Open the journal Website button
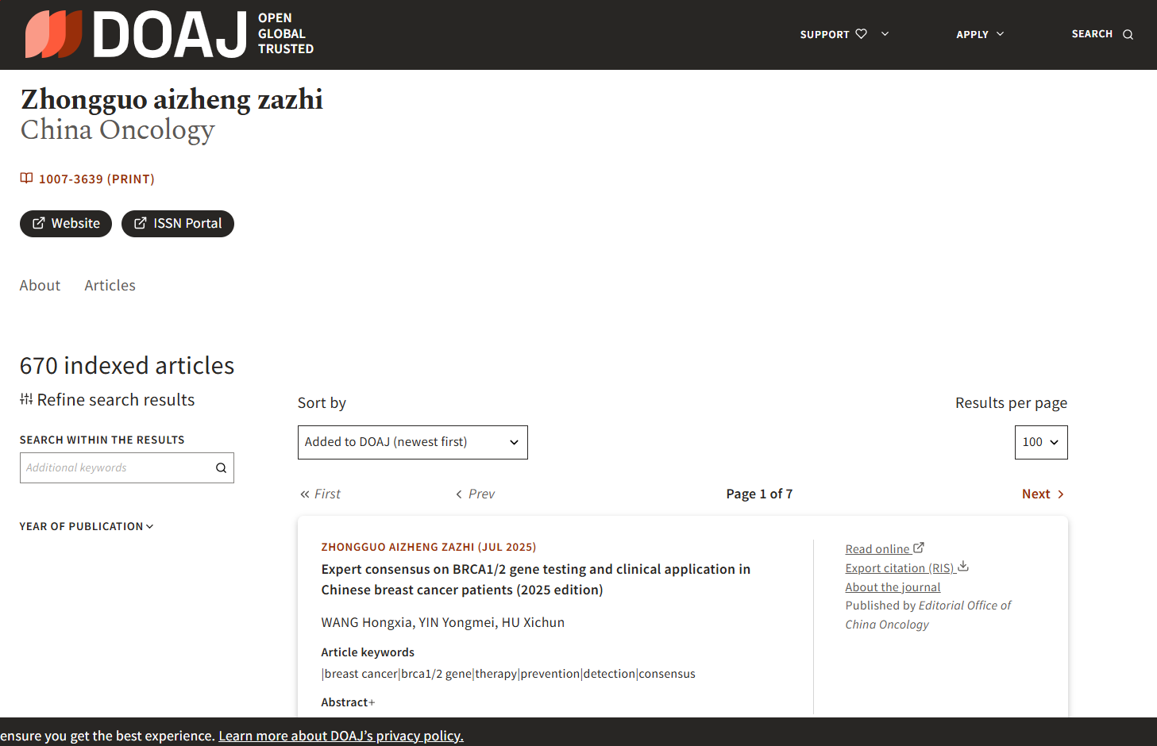The image size is (1157, 746). (x=66, y=224)
